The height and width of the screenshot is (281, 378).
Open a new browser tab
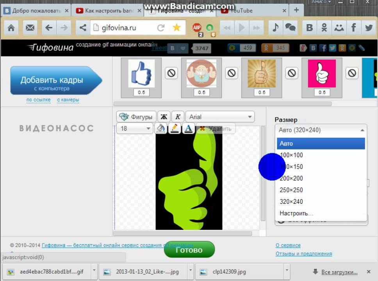296,10
